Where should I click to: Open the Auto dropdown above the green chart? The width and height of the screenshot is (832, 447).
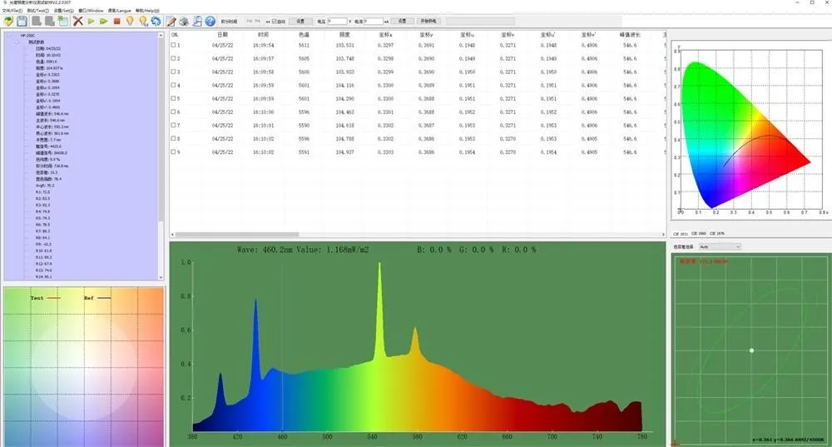(x=720, y=246)
